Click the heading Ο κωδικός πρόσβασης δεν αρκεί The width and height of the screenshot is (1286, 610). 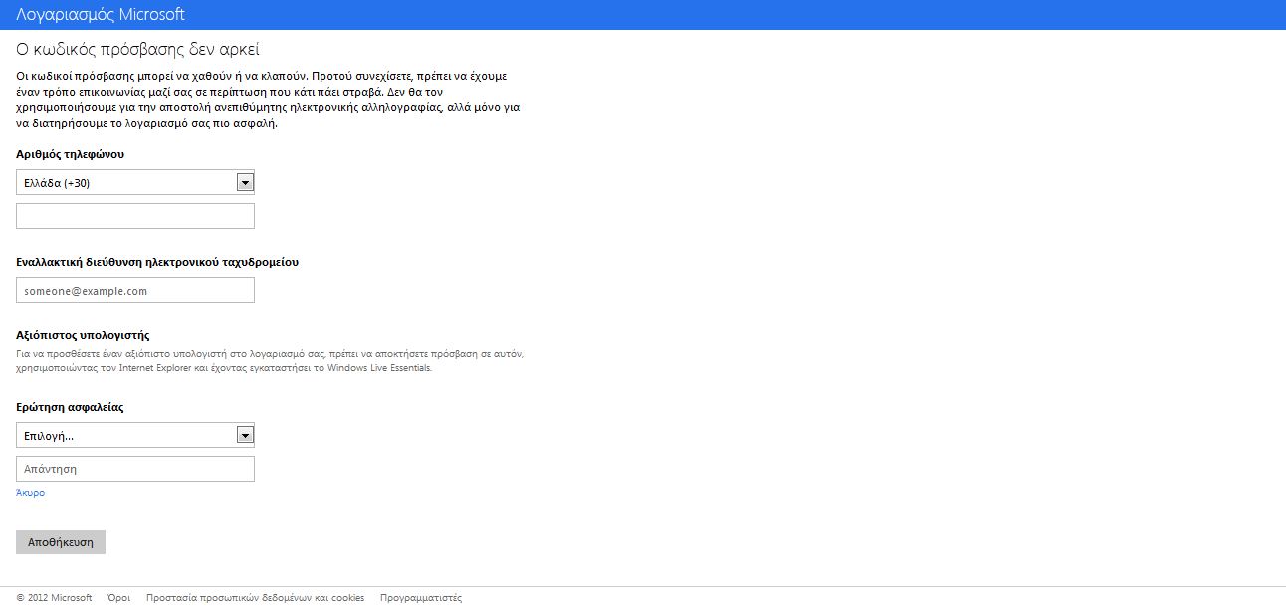point(137,49)
